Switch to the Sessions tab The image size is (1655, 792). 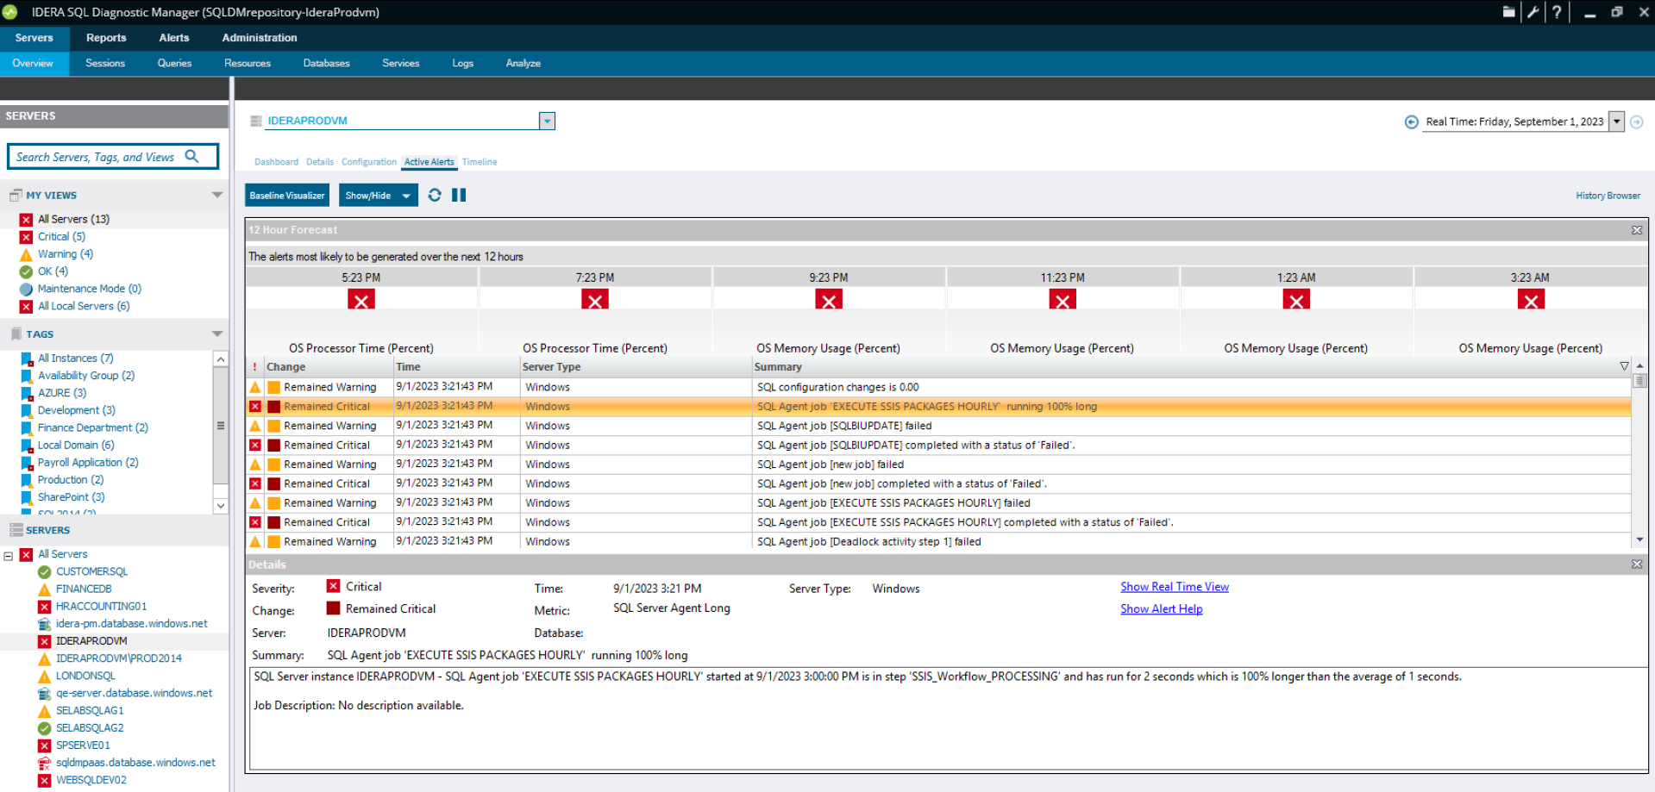(105, 64)
